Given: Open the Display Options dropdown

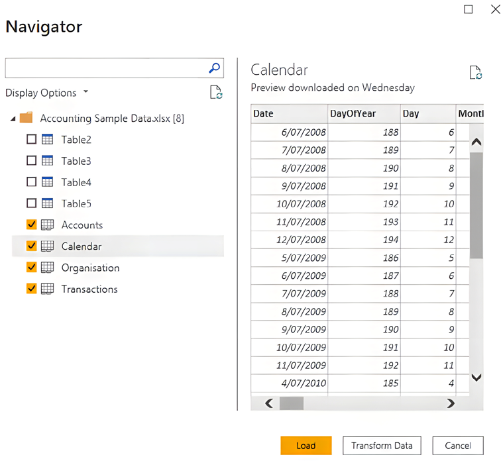Looking at the screenshot, I should [x=46, y=93].
